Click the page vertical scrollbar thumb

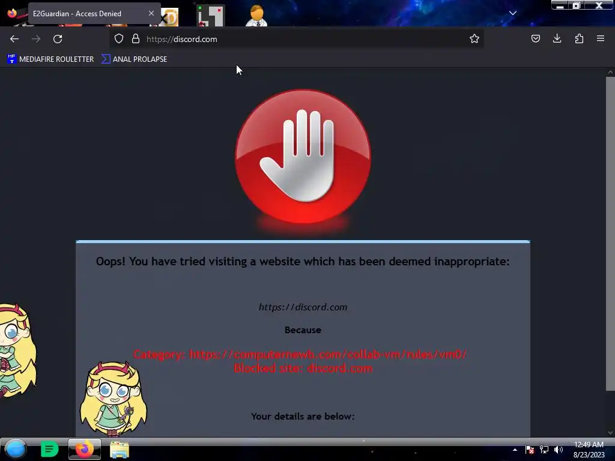(x=610, y=234)
